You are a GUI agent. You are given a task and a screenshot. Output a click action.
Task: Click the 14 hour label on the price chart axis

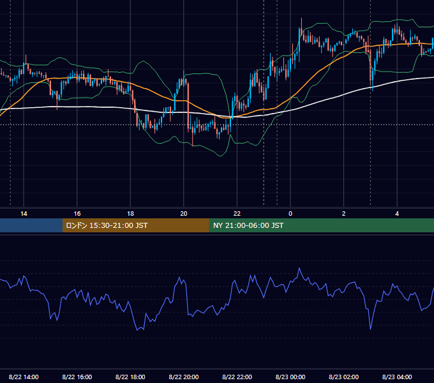pyautogui.click(x=24, y=214)
